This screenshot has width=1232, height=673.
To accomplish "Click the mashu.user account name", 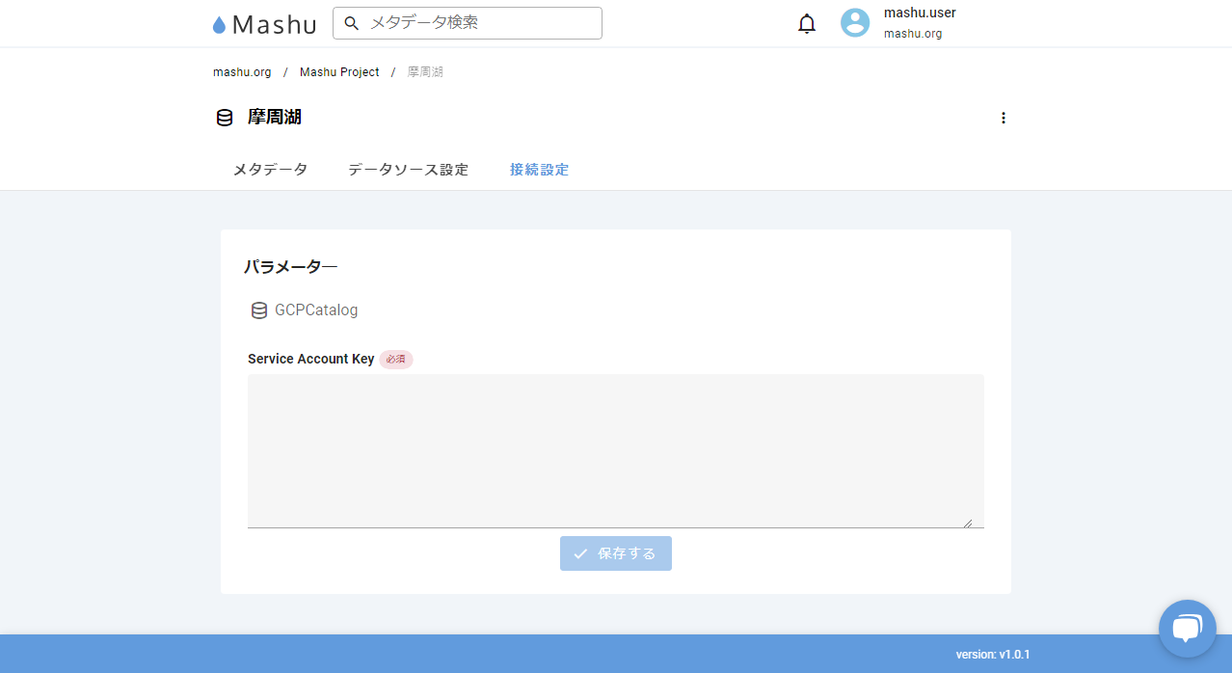I will tap(919, 13).
